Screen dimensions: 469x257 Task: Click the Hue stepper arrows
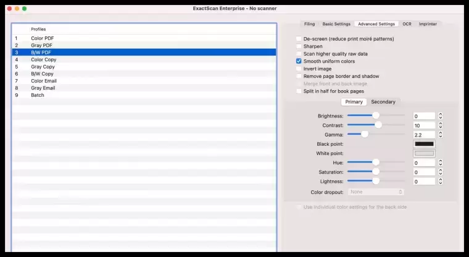(440, 162)
